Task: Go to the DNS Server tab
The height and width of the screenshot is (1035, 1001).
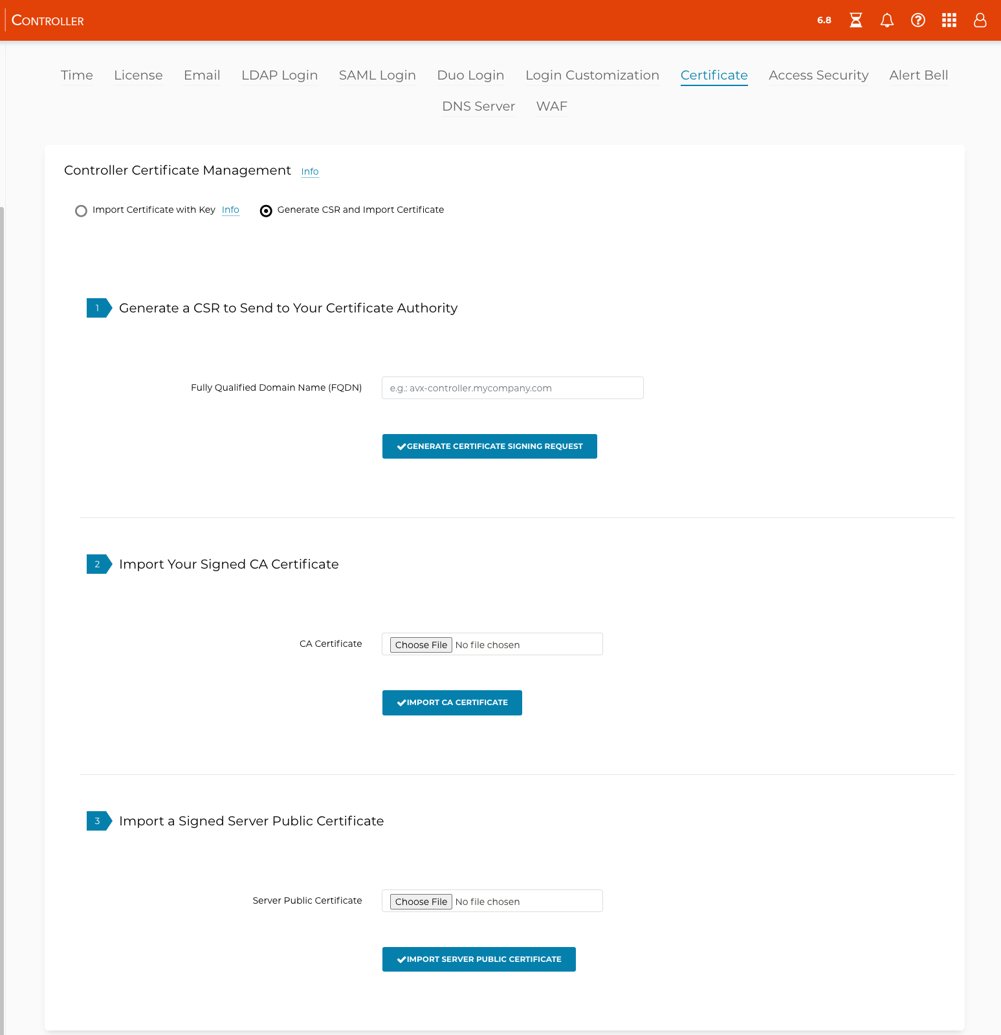Action: pyautogui.click(x=478, y=107)
